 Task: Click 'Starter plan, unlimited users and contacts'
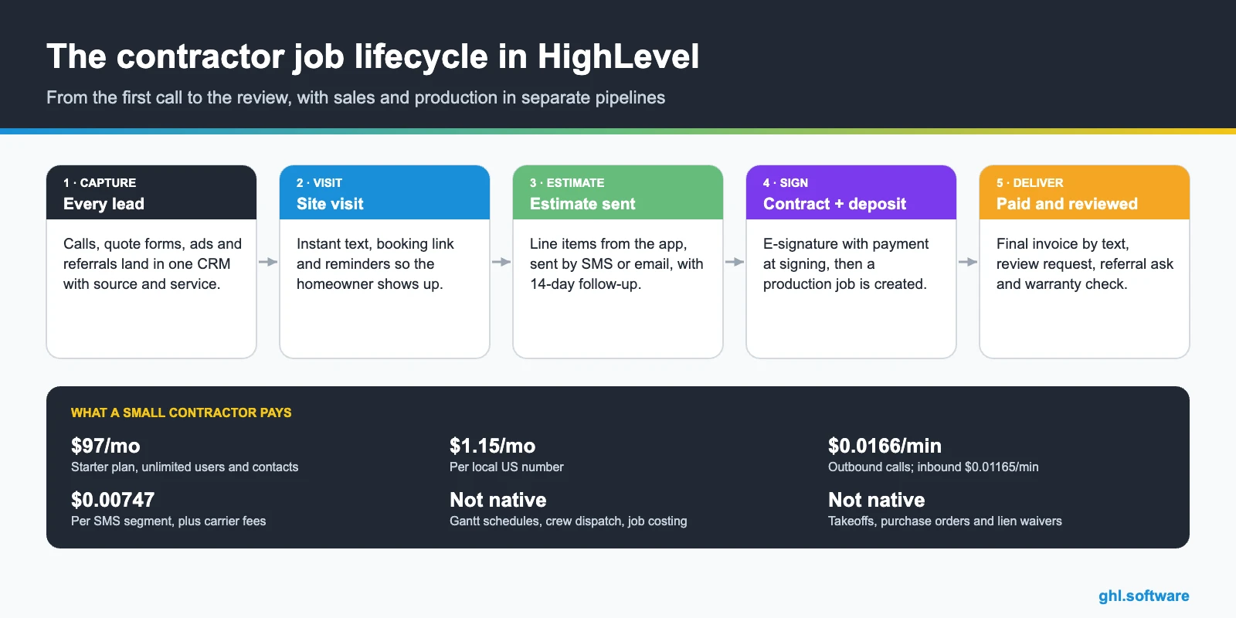[x=185, y=467]
